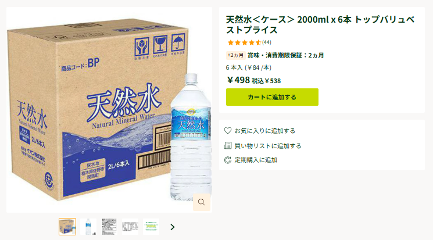
Task: Select the third thumbnail with dense label text
Action: 109,227
